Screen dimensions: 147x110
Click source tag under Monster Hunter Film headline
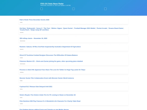click(21, 81)
